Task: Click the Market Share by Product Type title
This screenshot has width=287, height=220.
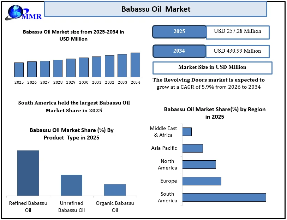Action: pyautogui.click(x=72, y=134)
